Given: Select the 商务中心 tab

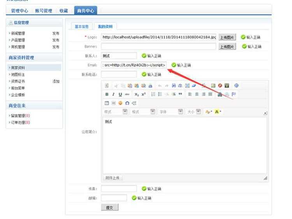Looking at the screenshot, I should [x=86, y=10].
